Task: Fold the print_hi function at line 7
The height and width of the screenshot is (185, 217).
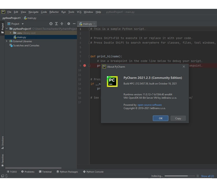Action: (x=89, y=56)
